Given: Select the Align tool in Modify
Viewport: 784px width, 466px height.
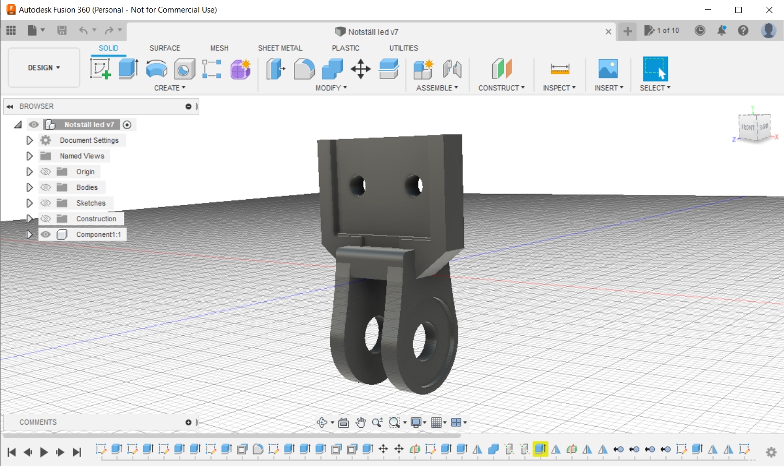Looking at the screenshot, I should point(389,69).
